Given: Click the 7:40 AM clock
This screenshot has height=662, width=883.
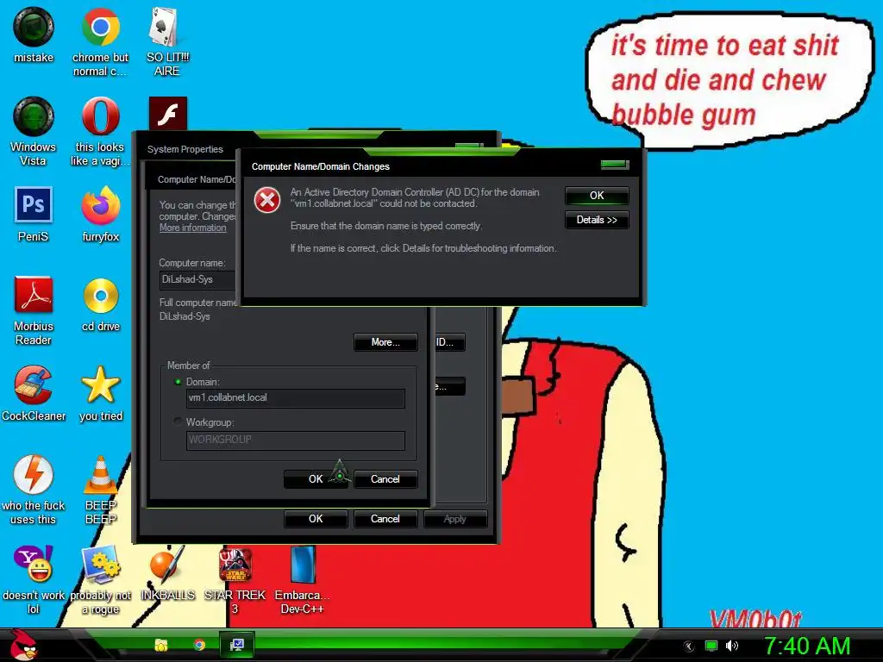Looking at the screenshot, I should coord(806,646).
